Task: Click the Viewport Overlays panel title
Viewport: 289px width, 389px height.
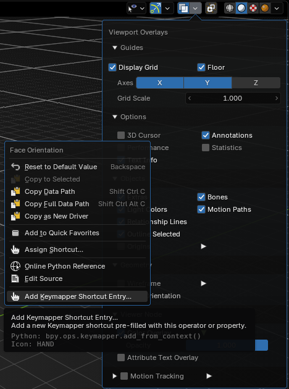Action: (138, 32)
